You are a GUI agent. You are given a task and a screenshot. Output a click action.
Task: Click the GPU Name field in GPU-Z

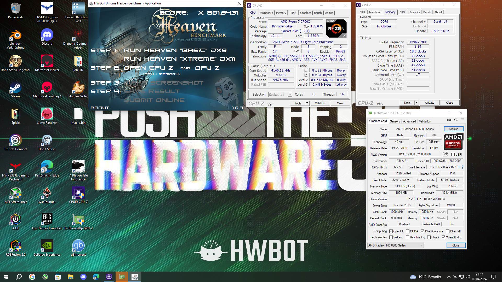click(x=415, y=129)
